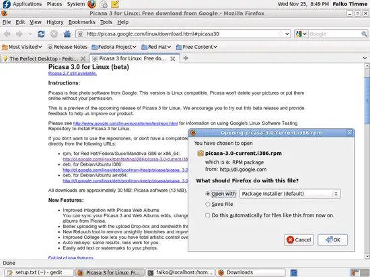Viewport: 370px width, 277px height.
Task: Click the page vertical scrollbar thumb
Action: (x=367, y=100)
